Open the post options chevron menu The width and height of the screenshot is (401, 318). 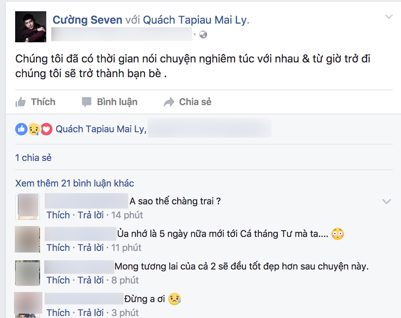tap(389, 17)
